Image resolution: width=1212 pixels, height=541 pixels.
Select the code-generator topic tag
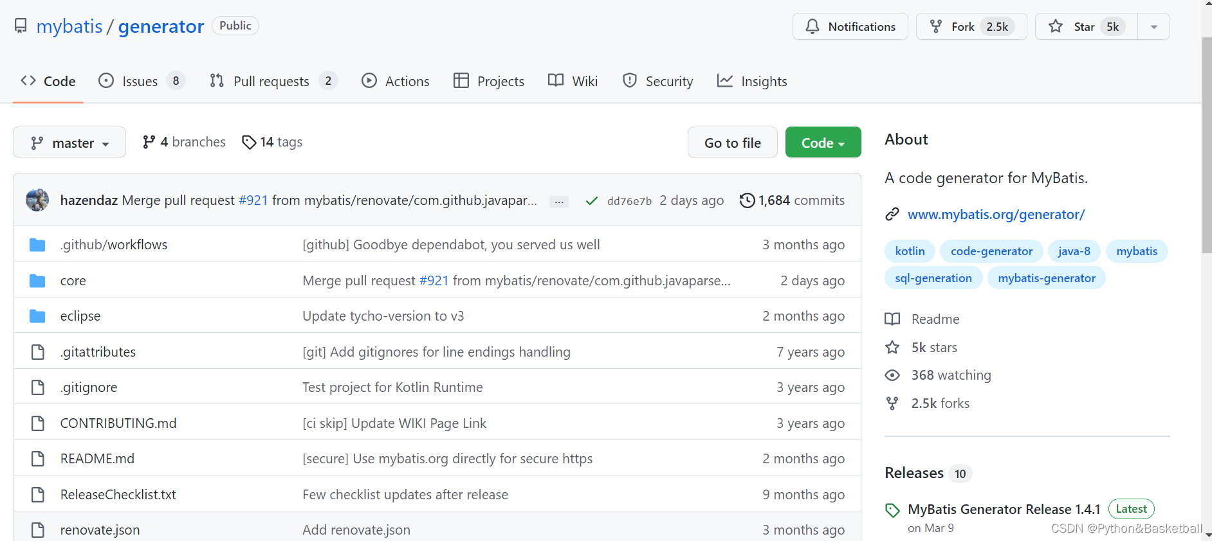tap(991, 251)
